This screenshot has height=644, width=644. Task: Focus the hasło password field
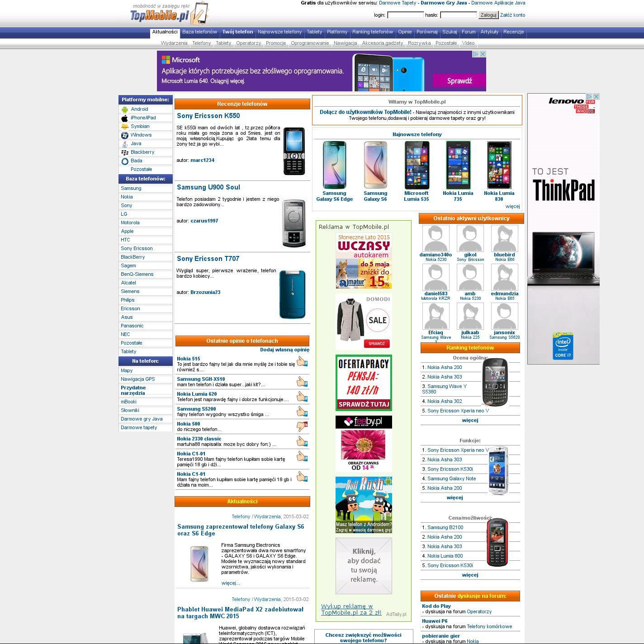[458, 15]
